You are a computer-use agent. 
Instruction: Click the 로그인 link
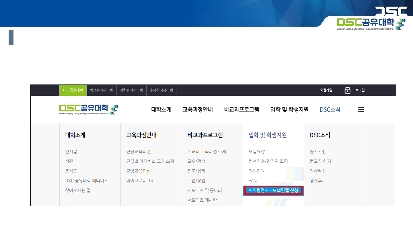(x=360, y=90)
